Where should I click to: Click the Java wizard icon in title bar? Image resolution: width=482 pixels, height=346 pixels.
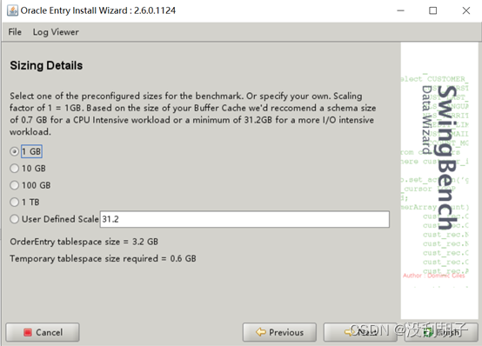click(x=12, y=10)
